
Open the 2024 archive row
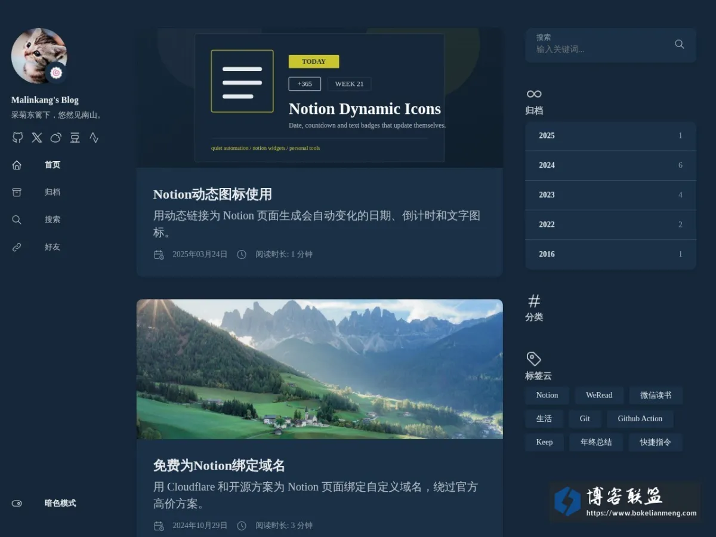pyautogui.click(x=610, y=165)
